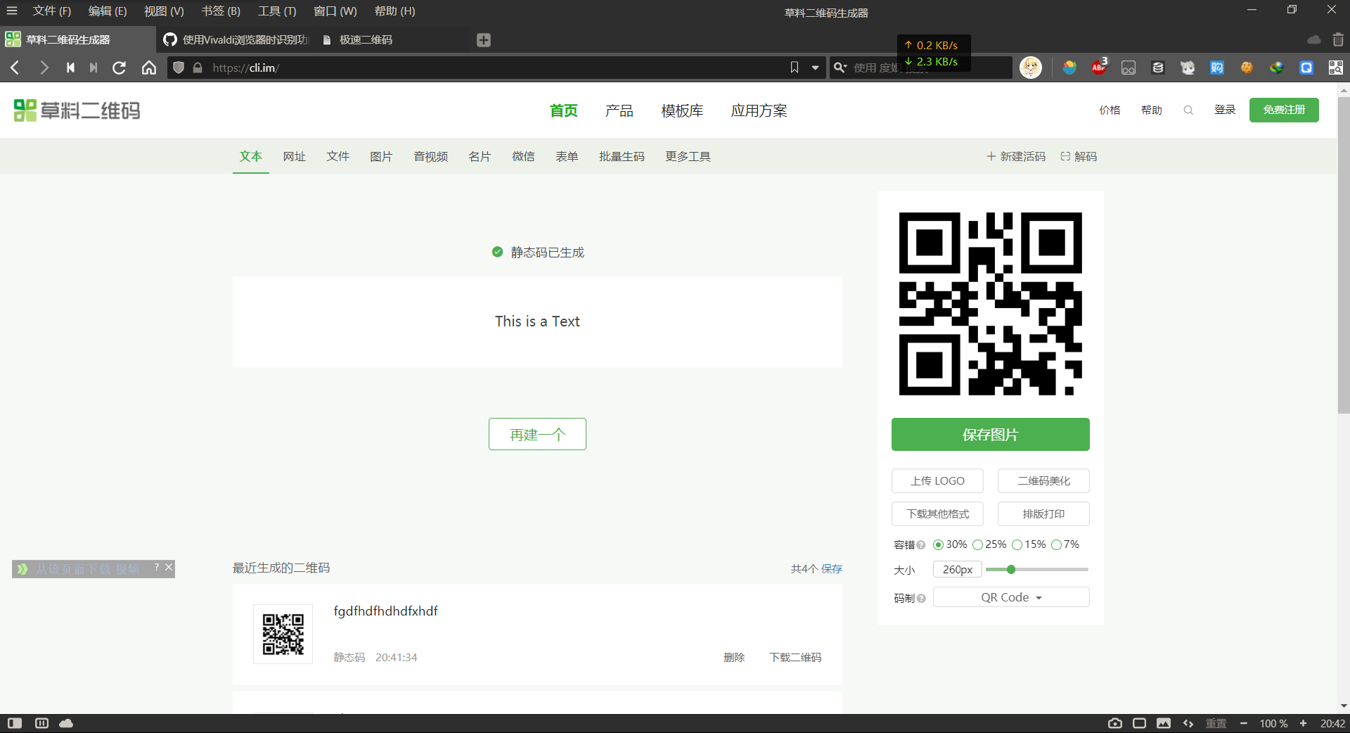Click the 再建一个 button

[537, 435]
